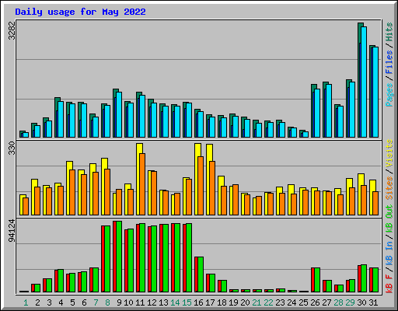
Task: Select day 11 on the x-axis
Action: 140,302
